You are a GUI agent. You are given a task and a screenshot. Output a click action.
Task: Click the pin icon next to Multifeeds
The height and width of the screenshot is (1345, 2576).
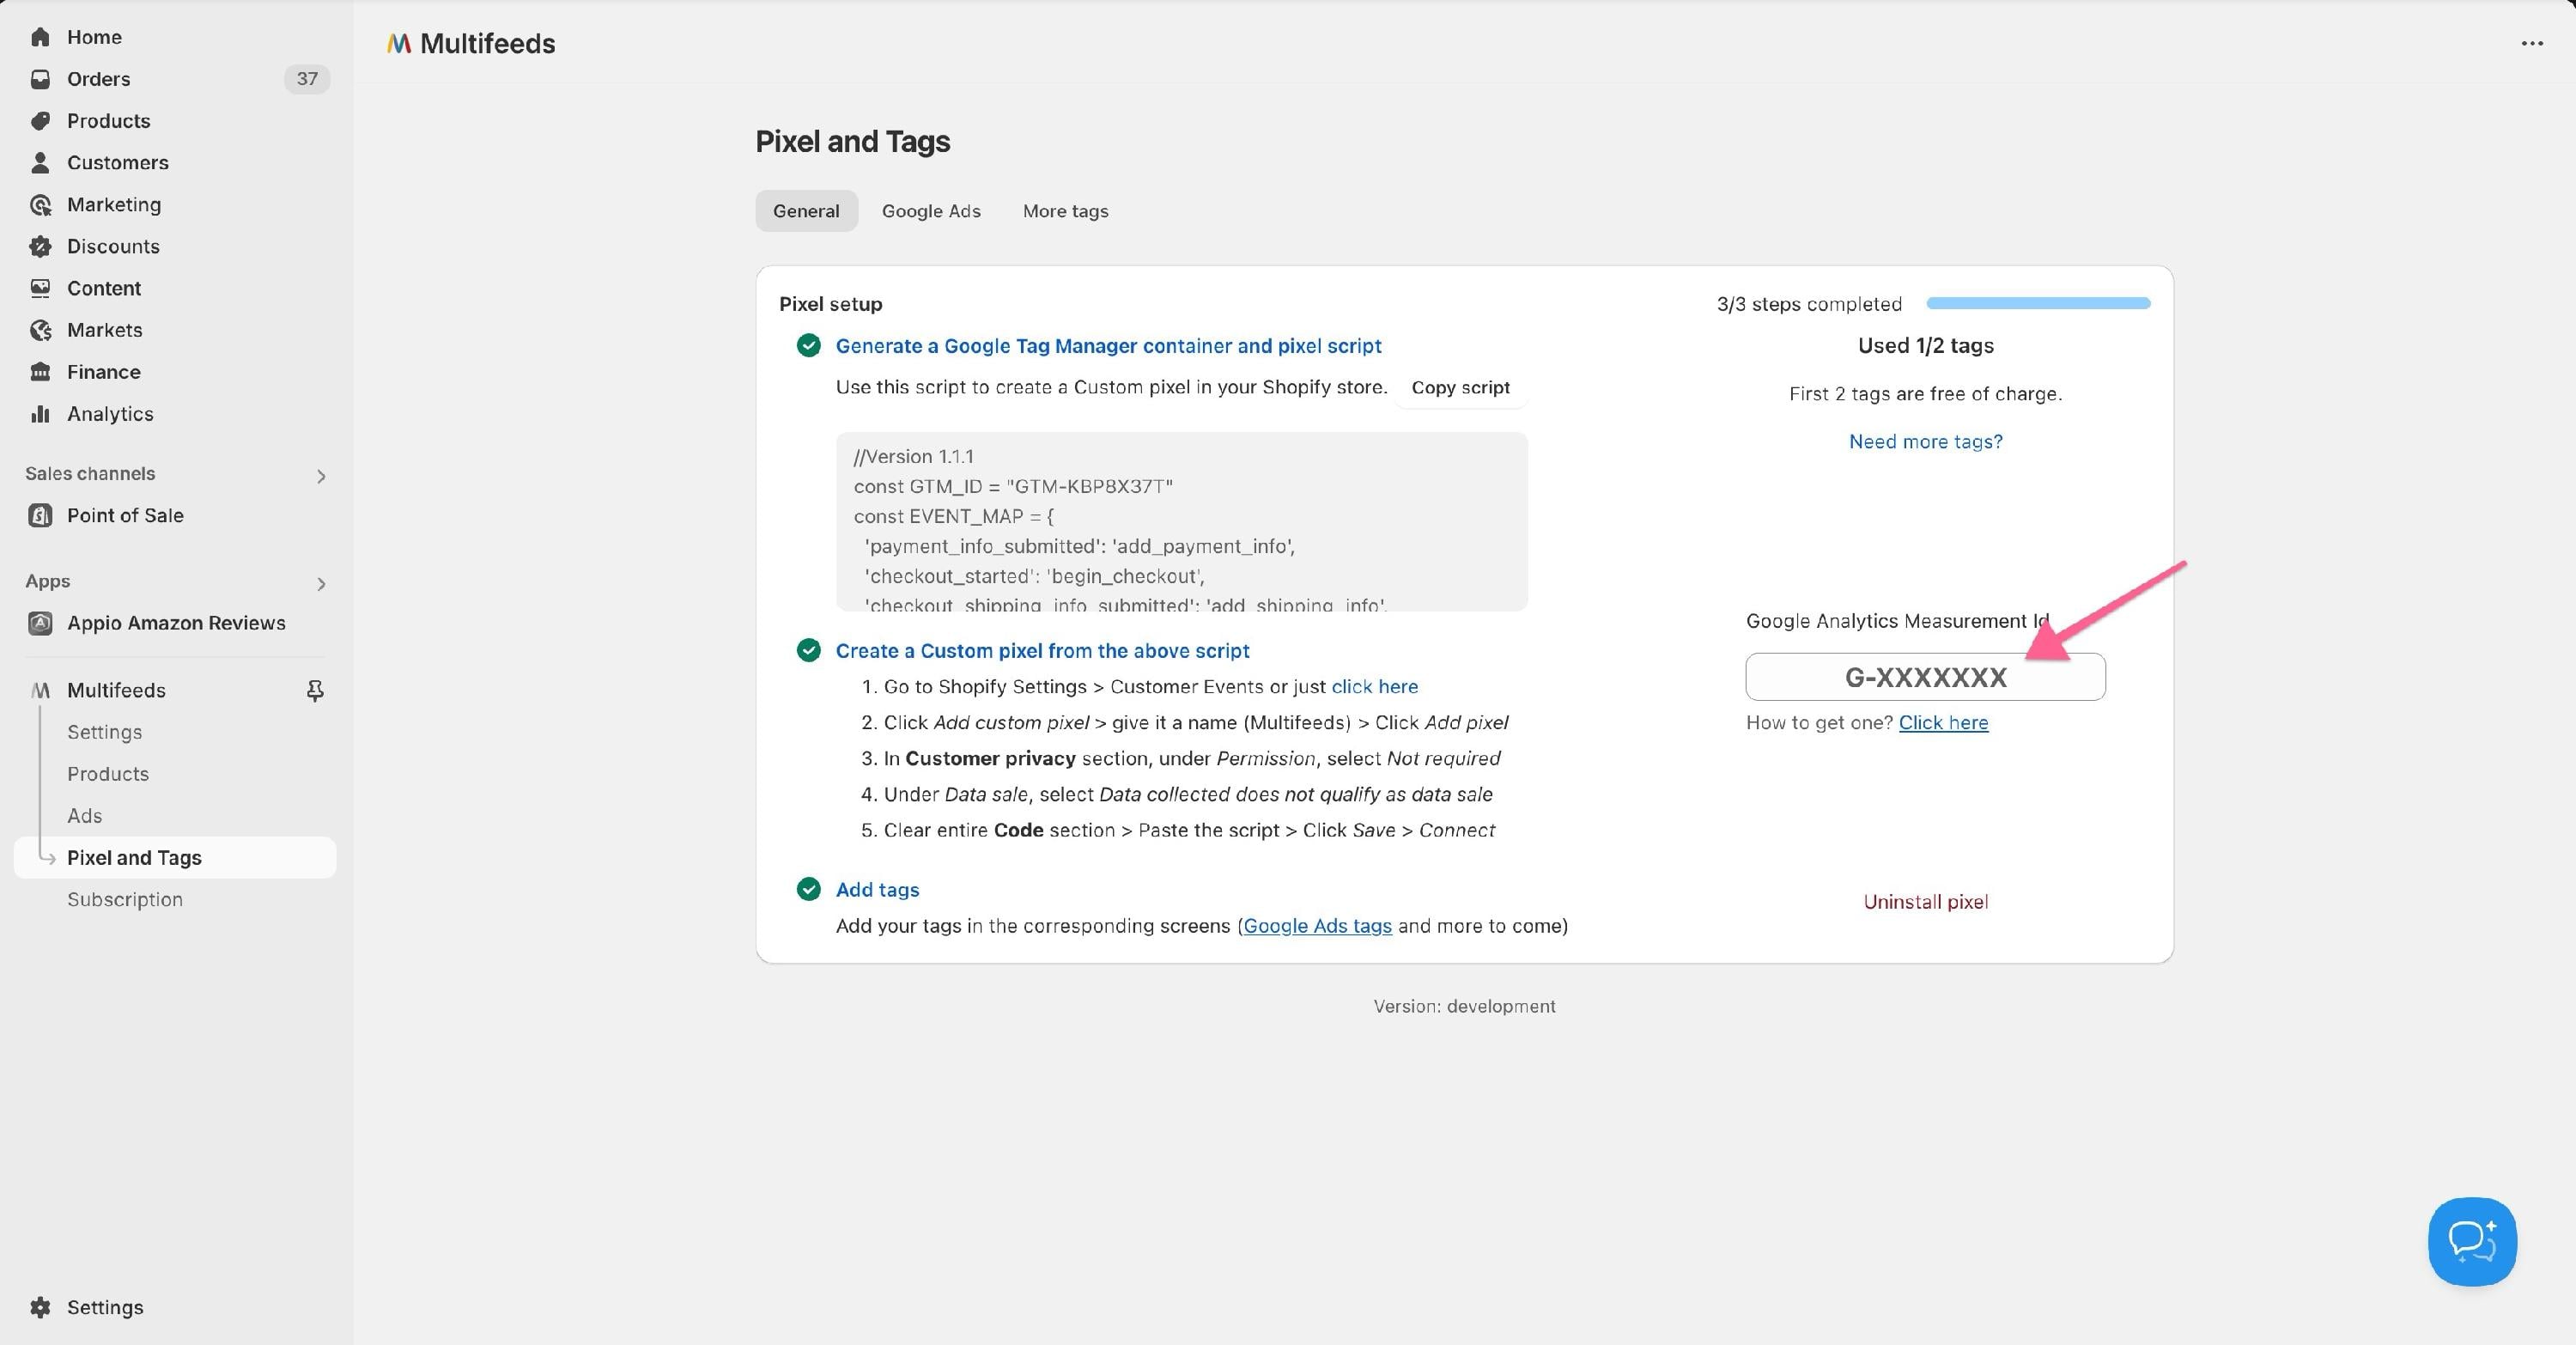pyautogui.click(x=315, y=690)
